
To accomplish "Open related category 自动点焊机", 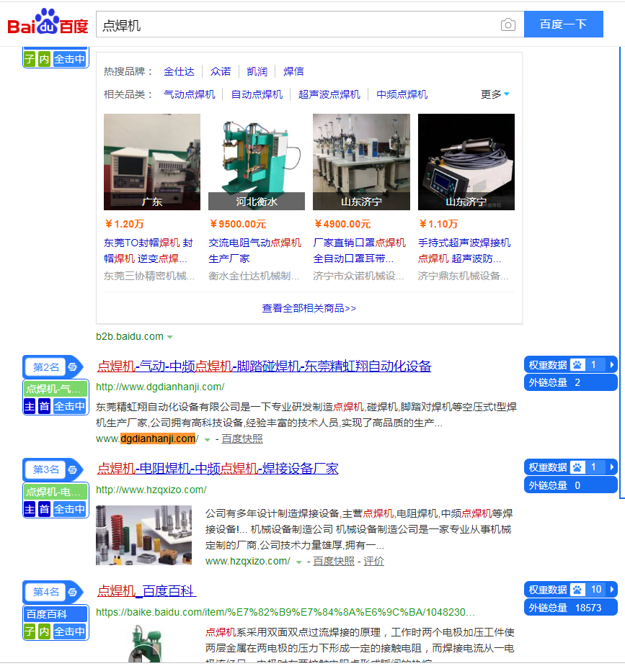I will coord(257,94).
